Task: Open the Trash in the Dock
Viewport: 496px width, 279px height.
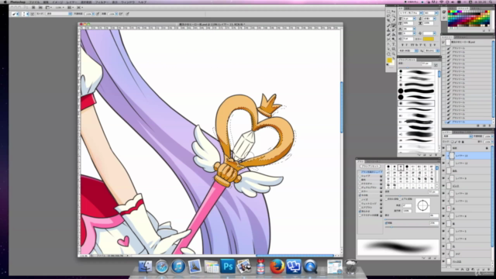Action: pyautogui.click(x=351, y=266)
